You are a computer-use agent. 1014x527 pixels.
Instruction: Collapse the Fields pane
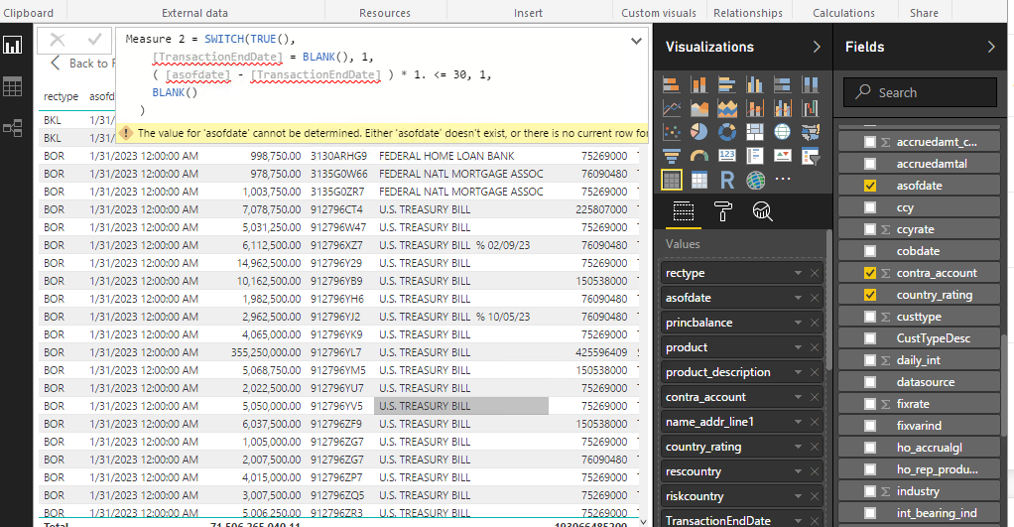click(991, 47)
